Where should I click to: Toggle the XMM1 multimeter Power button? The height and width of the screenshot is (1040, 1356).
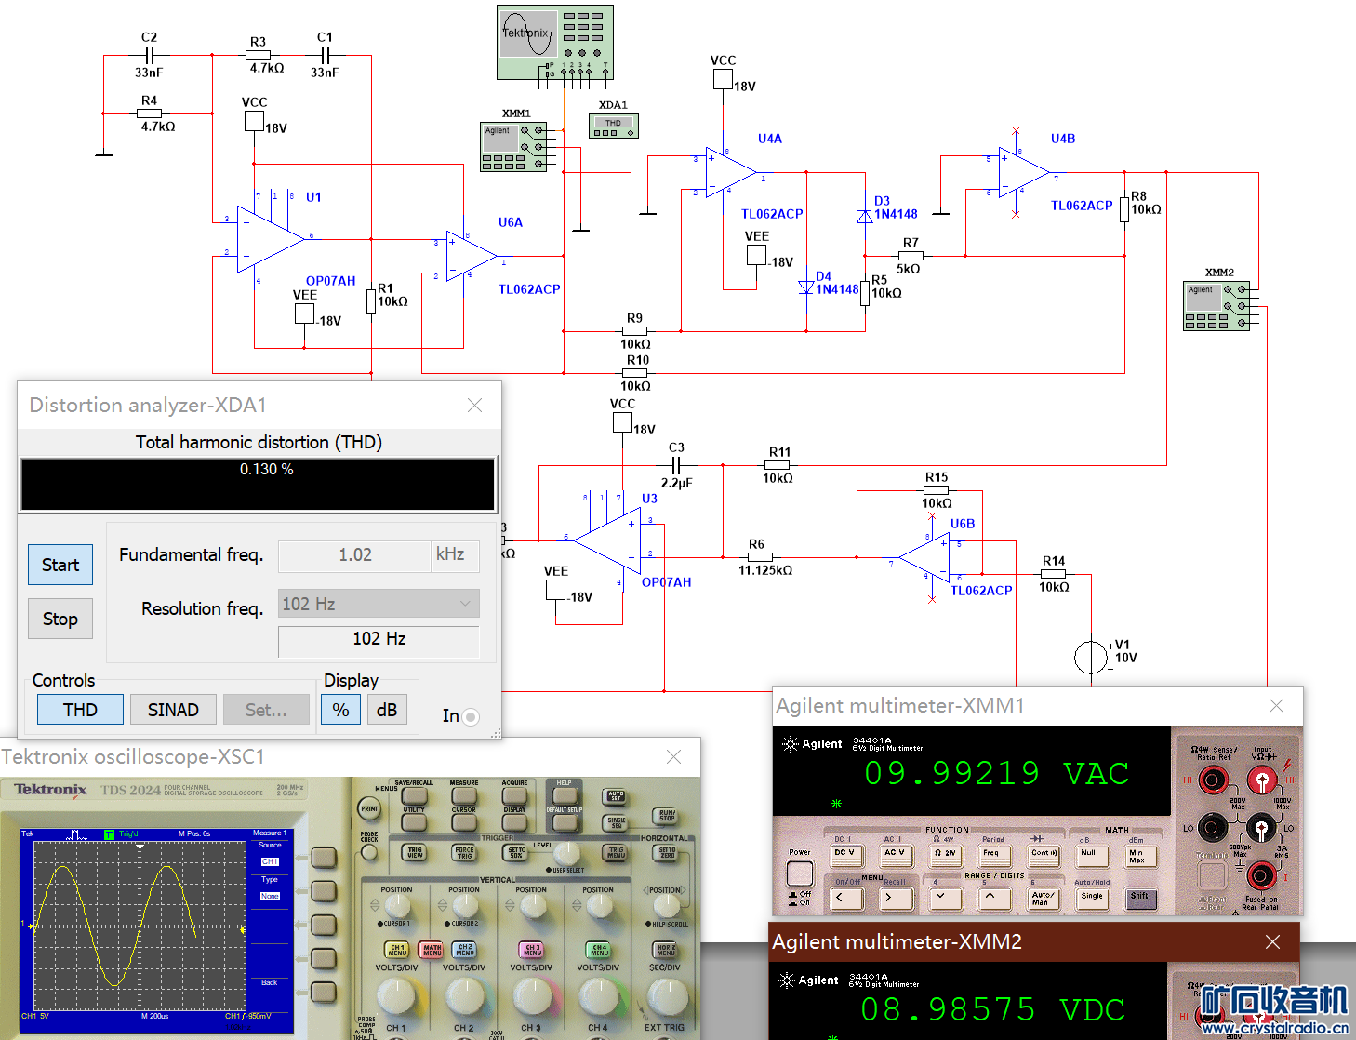tap(800, 873)
